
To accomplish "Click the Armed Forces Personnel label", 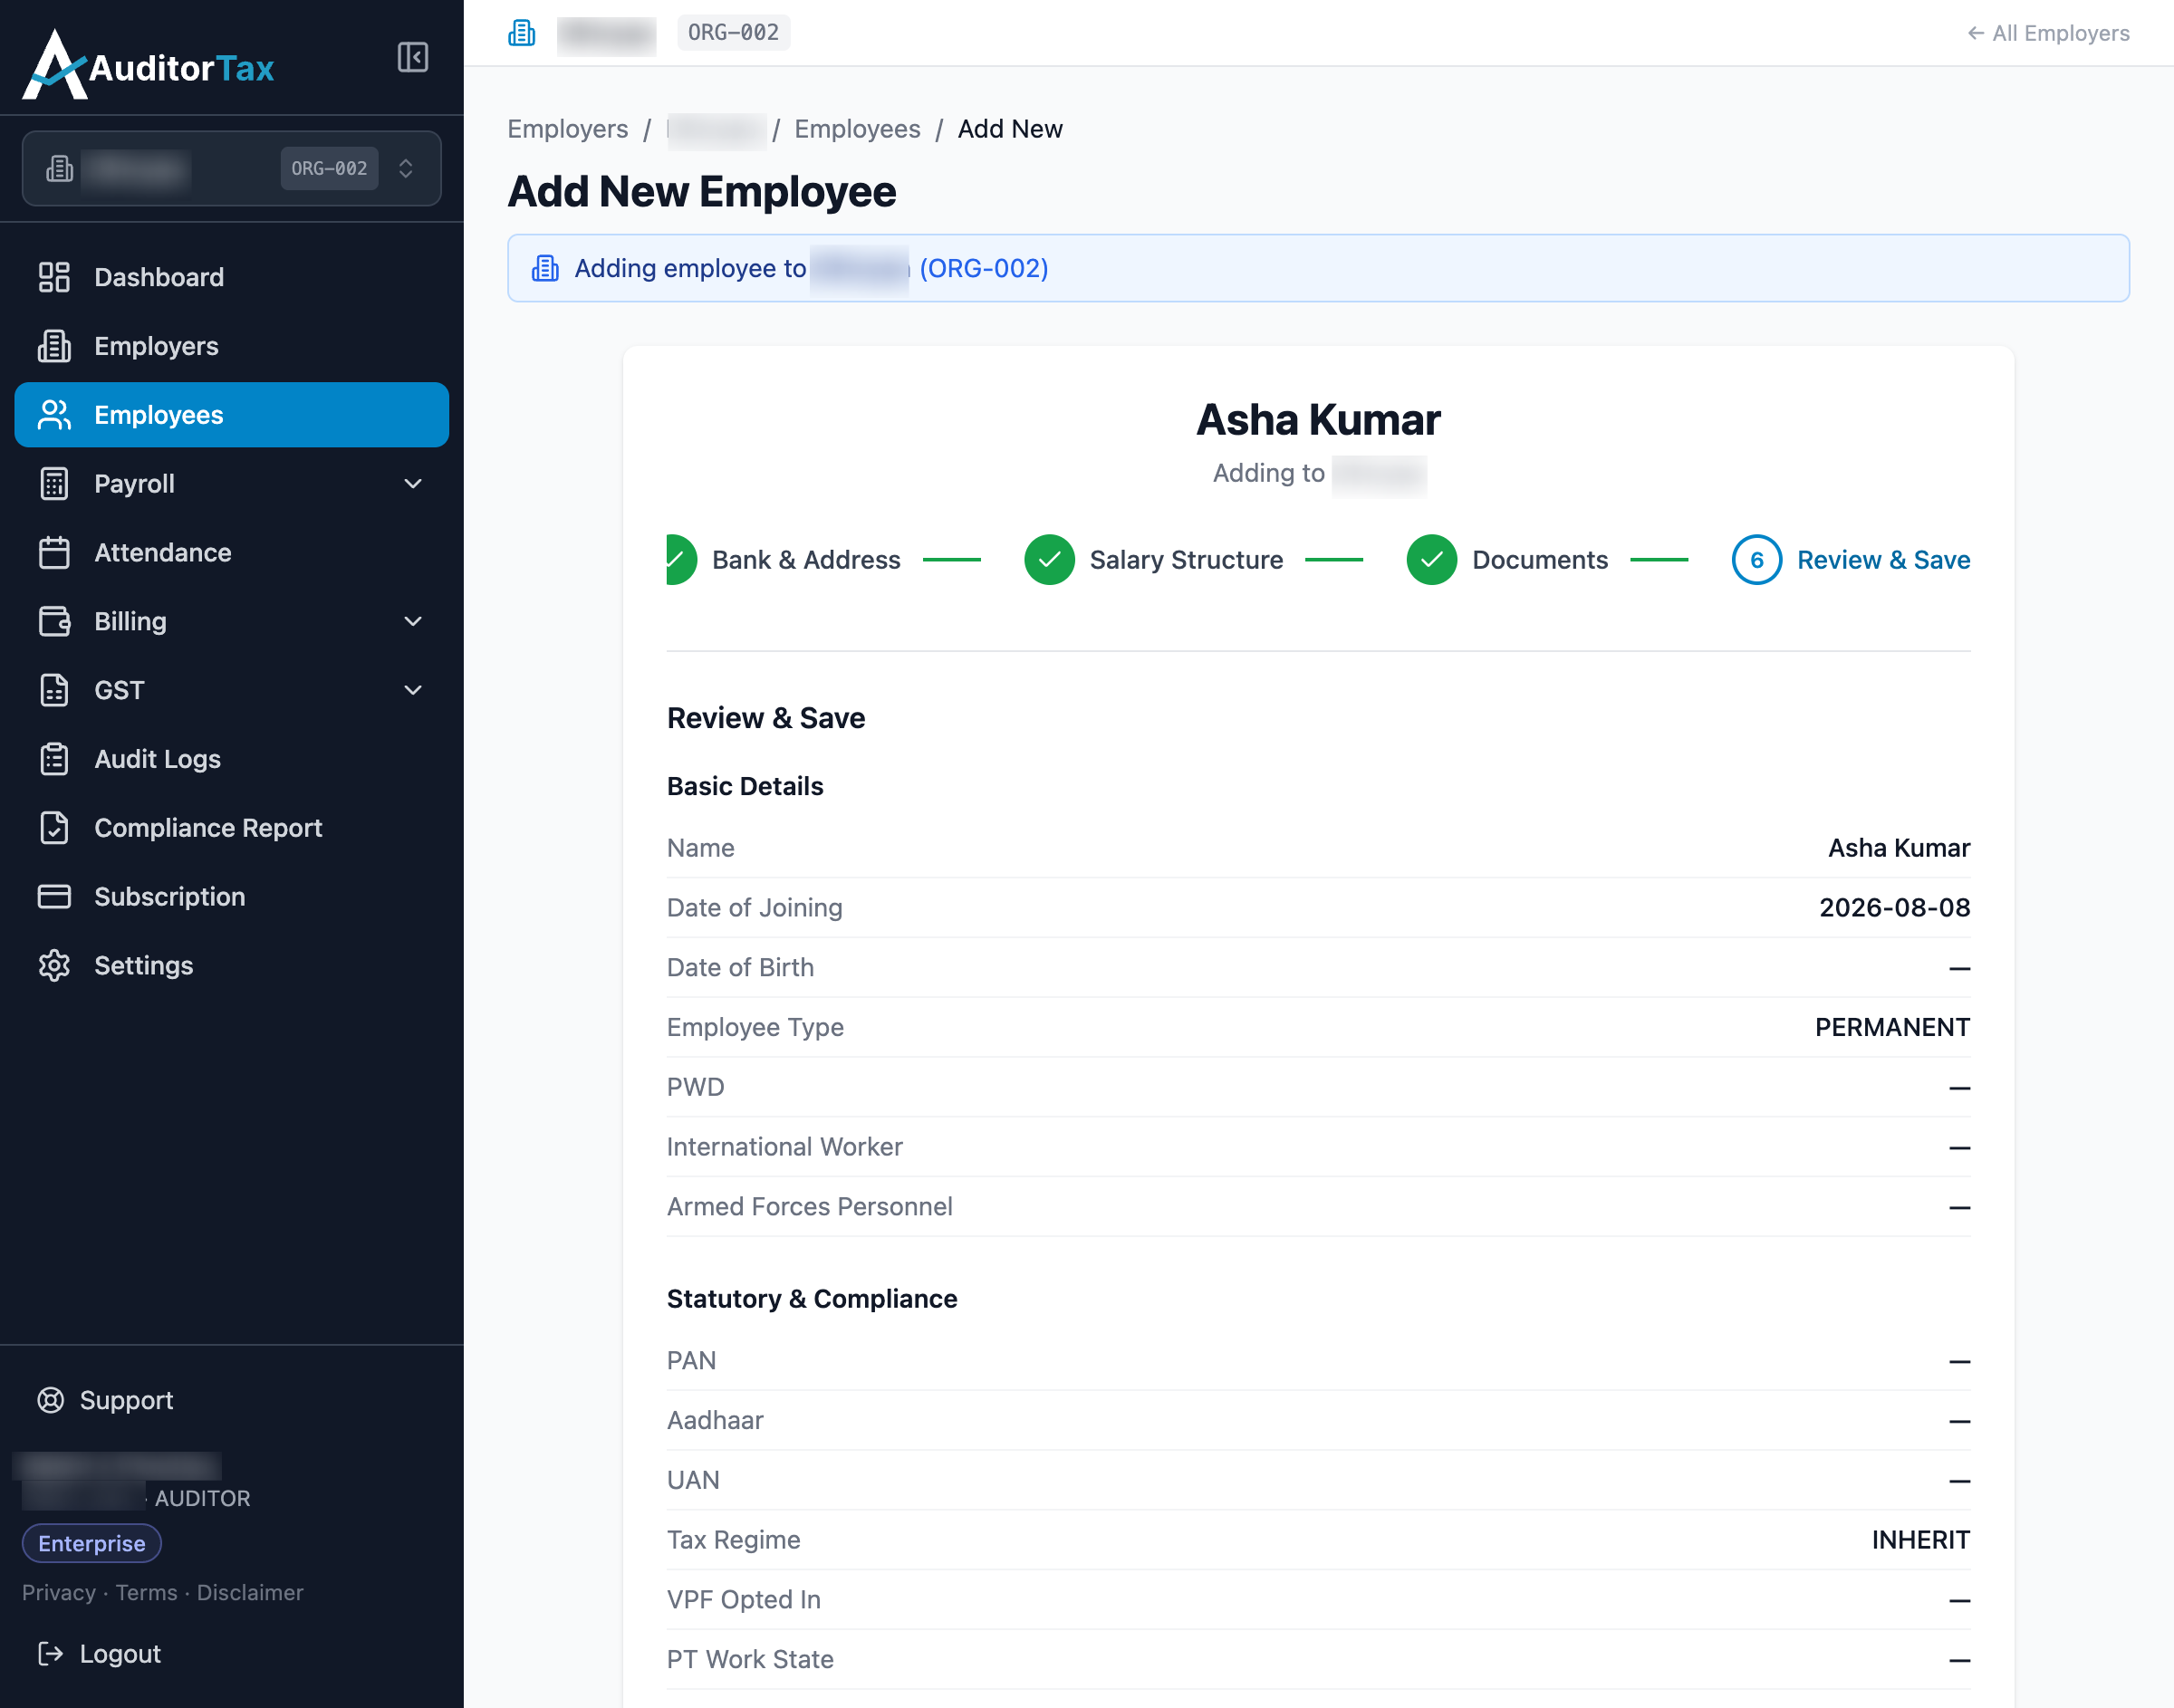I will [x=809, y=1206].
